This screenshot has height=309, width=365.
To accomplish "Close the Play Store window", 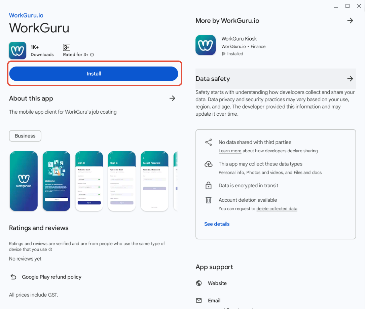I will coord(359,6).
